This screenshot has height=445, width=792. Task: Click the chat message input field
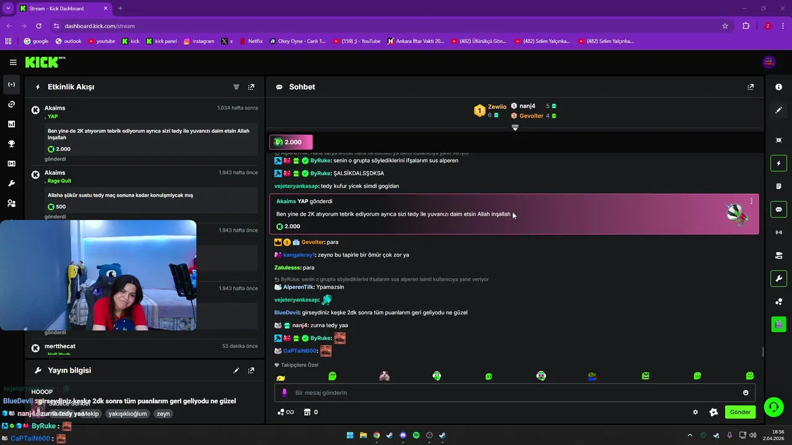[x=515, y=392]
